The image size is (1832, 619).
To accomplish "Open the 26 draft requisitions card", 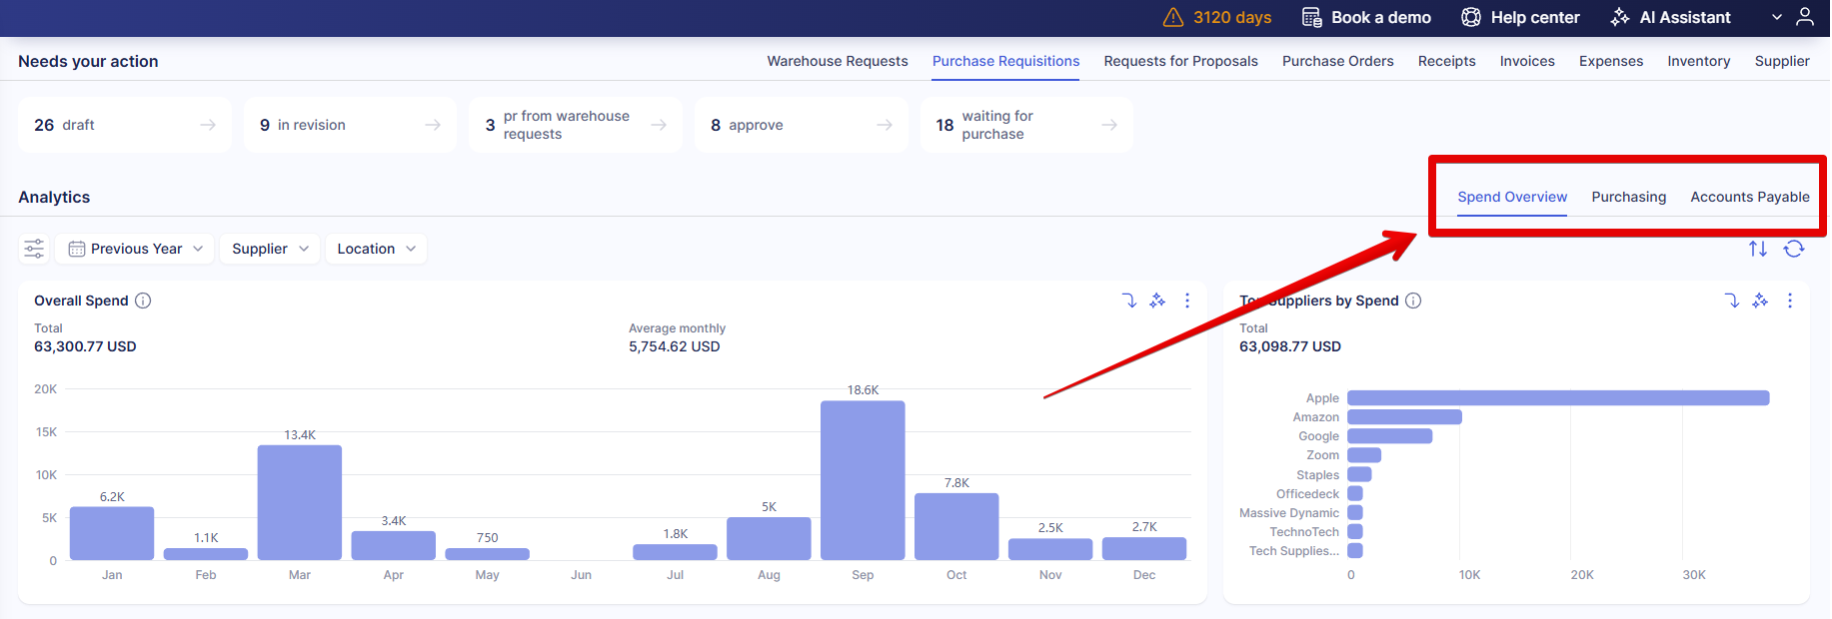I will (125, 125).
